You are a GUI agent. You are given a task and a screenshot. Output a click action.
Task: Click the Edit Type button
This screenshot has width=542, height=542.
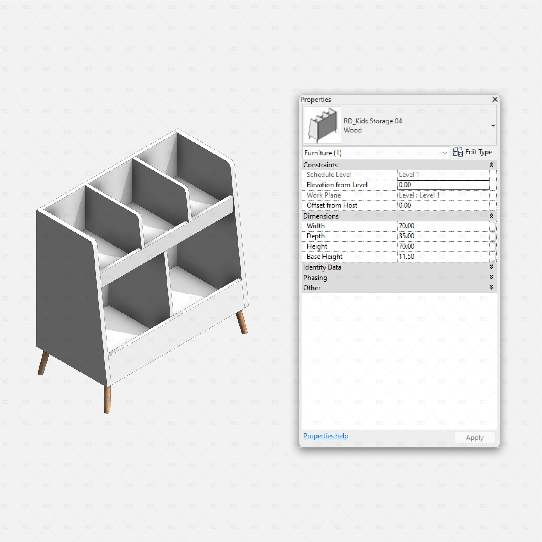(x=473, y=152)
